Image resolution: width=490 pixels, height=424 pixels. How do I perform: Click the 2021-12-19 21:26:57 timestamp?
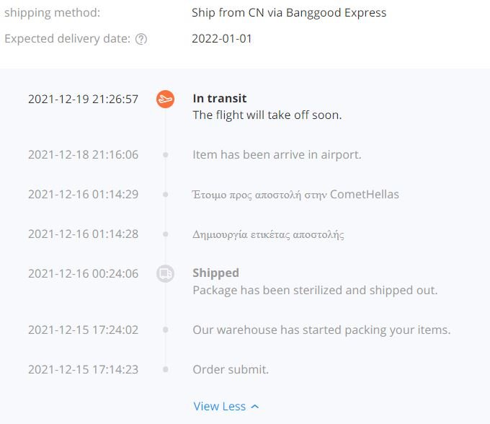click(x=83, y=99)
